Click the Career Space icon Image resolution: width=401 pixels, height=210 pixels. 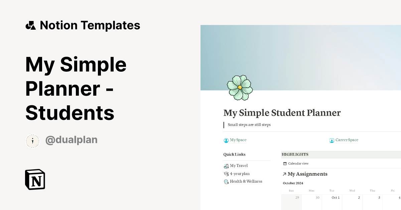pyautogui.click(x=332, y=140)
